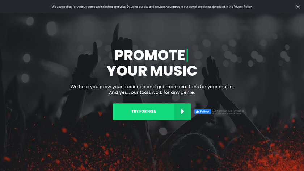This screenshot has height=171, width=304.
Task: Close the cookie notice banner
Action: 298,7
